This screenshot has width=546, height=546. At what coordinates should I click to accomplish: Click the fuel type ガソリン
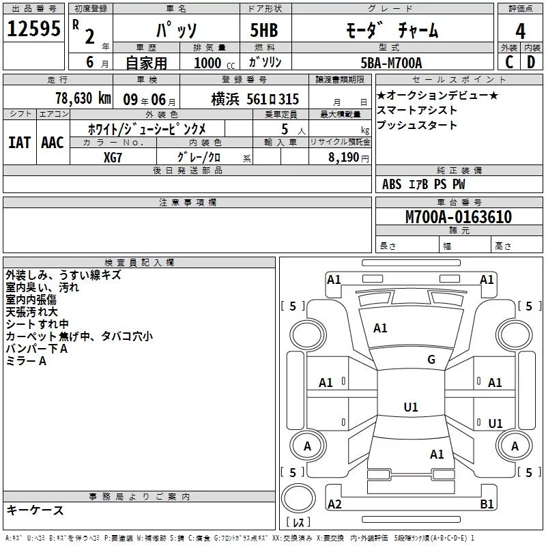[265, 62]
